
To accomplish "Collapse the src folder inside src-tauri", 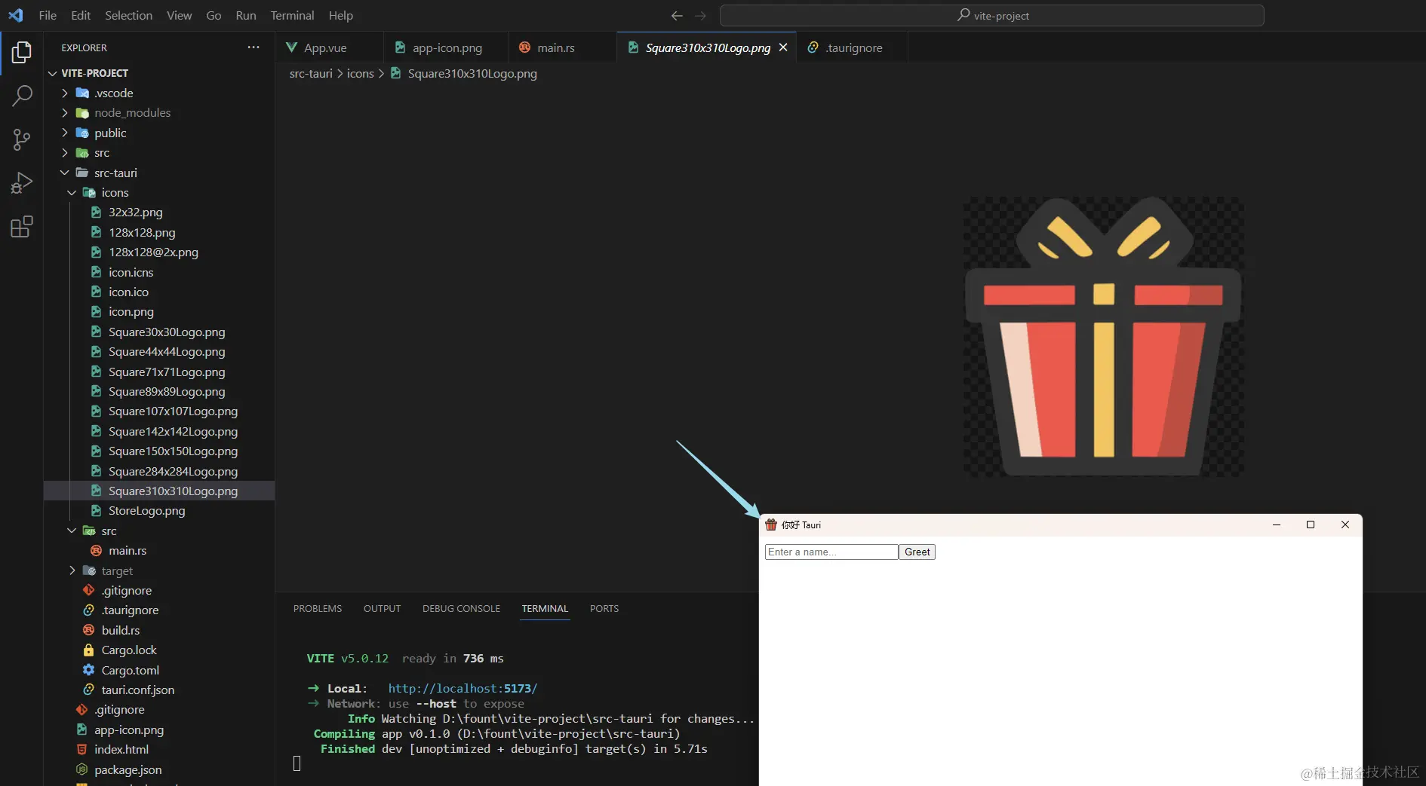I will point(159,531).
